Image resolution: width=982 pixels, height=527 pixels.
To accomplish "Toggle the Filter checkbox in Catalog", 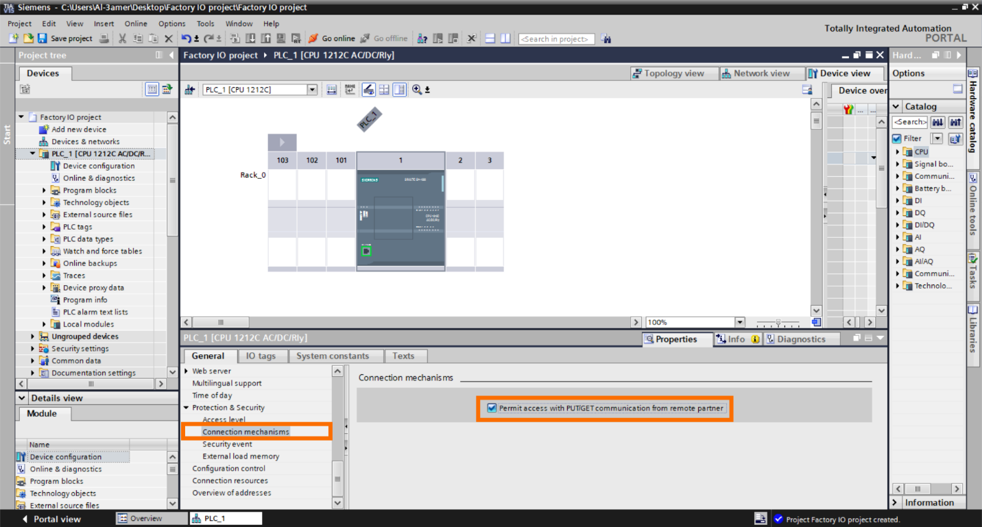I will 897,138.
